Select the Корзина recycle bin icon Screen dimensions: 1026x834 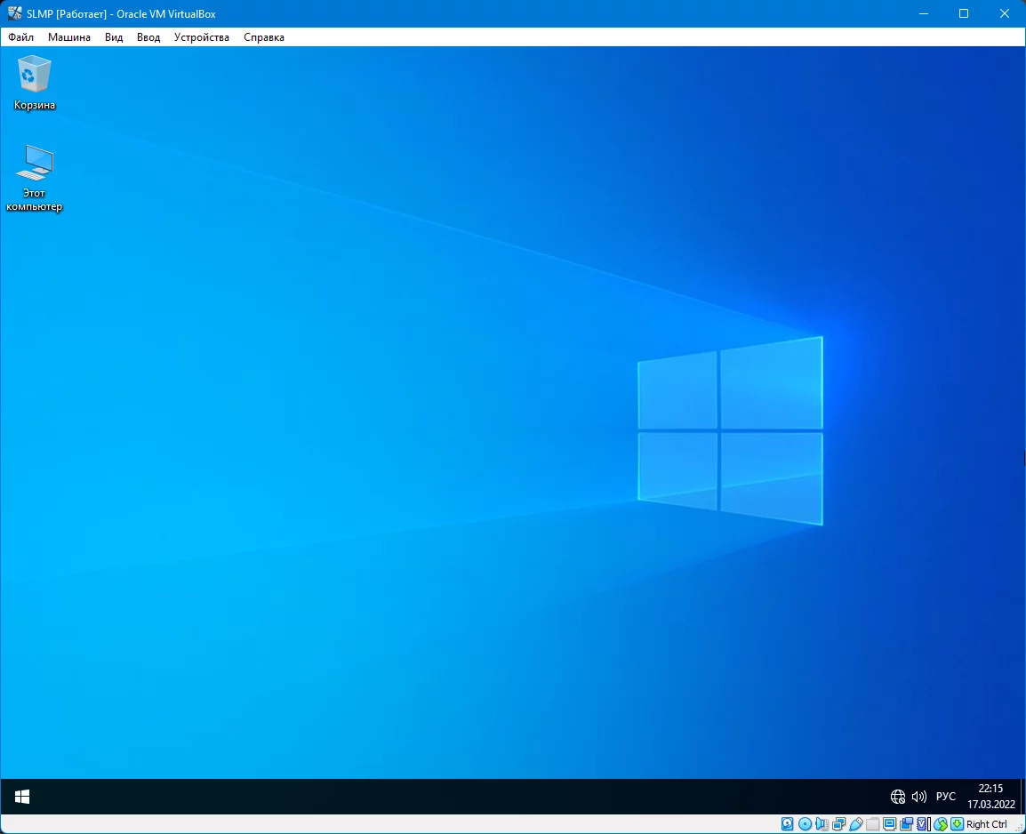pyautogui.click(x=35, y=83)
